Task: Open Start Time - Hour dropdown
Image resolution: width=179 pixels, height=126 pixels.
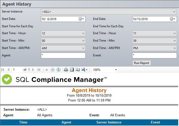Action: point(83,33)
